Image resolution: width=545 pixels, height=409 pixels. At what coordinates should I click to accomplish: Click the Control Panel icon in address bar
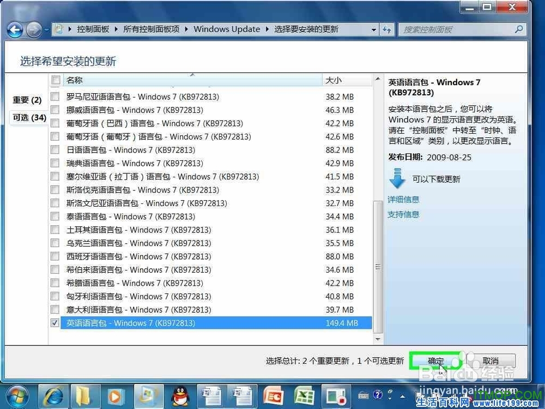click(x=59, y=29)
